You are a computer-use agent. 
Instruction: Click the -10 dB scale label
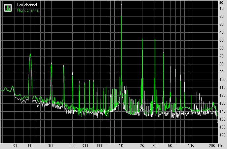pos(221,9)
